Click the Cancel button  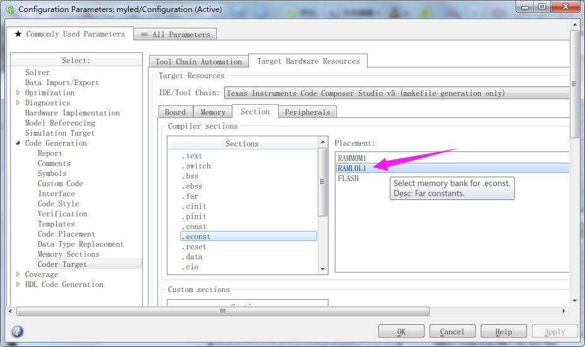(x=452, y=331)
